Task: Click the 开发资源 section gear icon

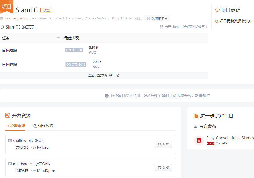Action: 8,115
